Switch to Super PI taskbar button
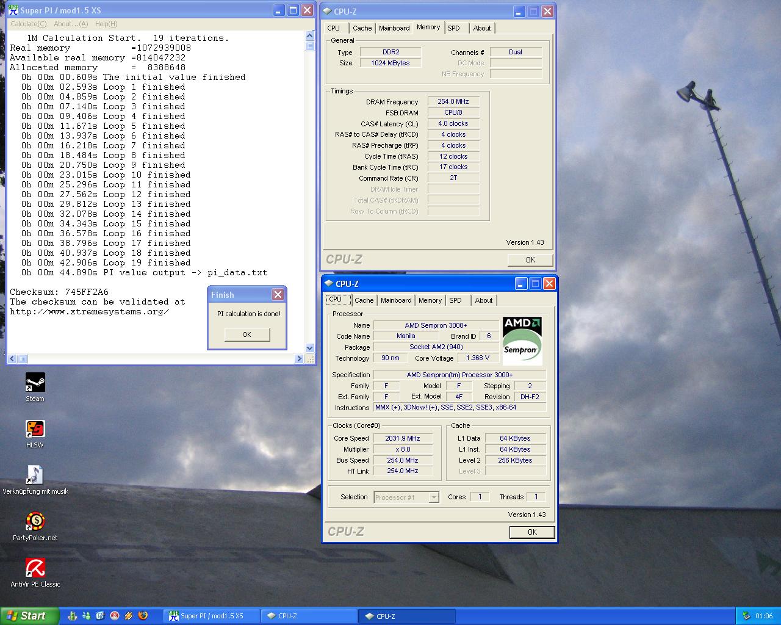781x625 pixels. pyautogui.click(x=212, y=616)
